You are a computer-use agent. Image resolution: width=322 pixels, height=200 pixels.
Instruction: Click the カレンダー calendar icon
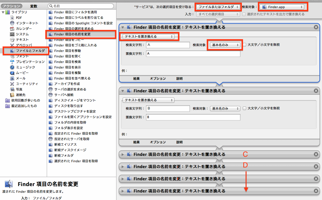pyautogui.click(x=12, y=28)
